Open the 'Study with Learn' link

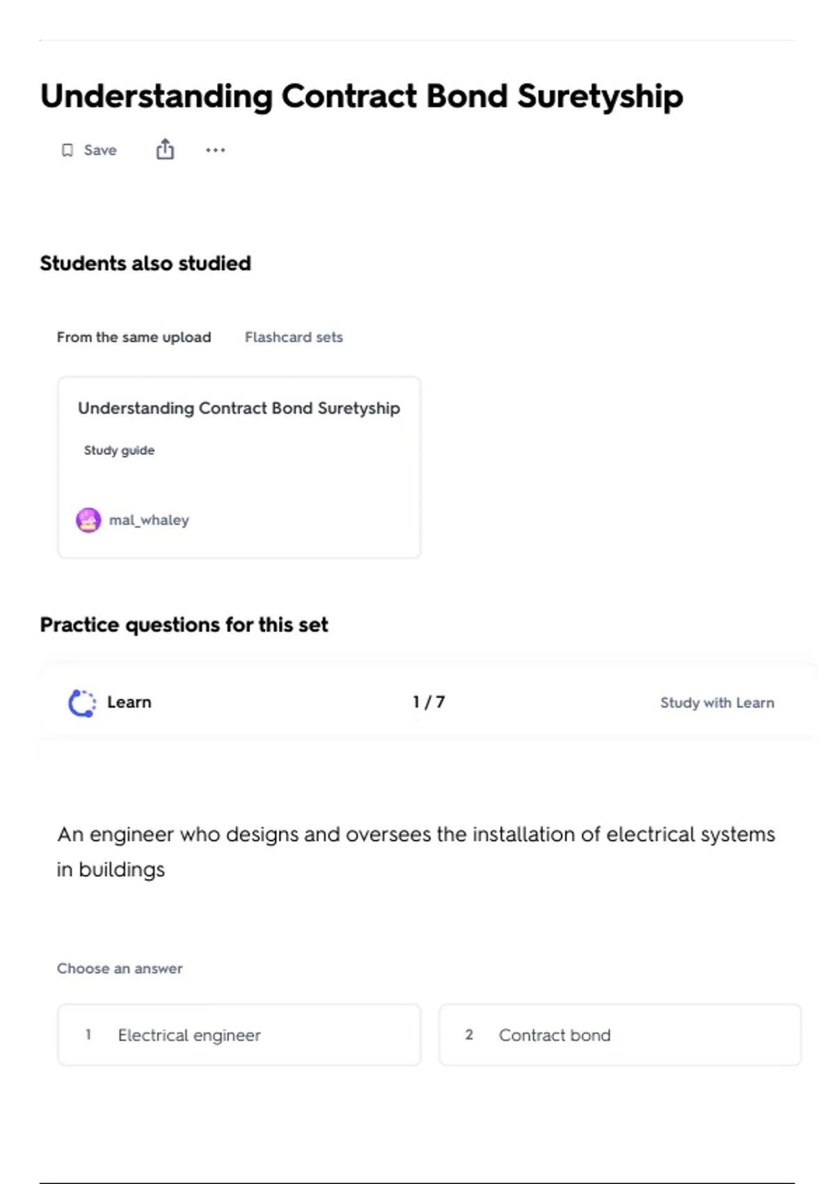point(717,703)
